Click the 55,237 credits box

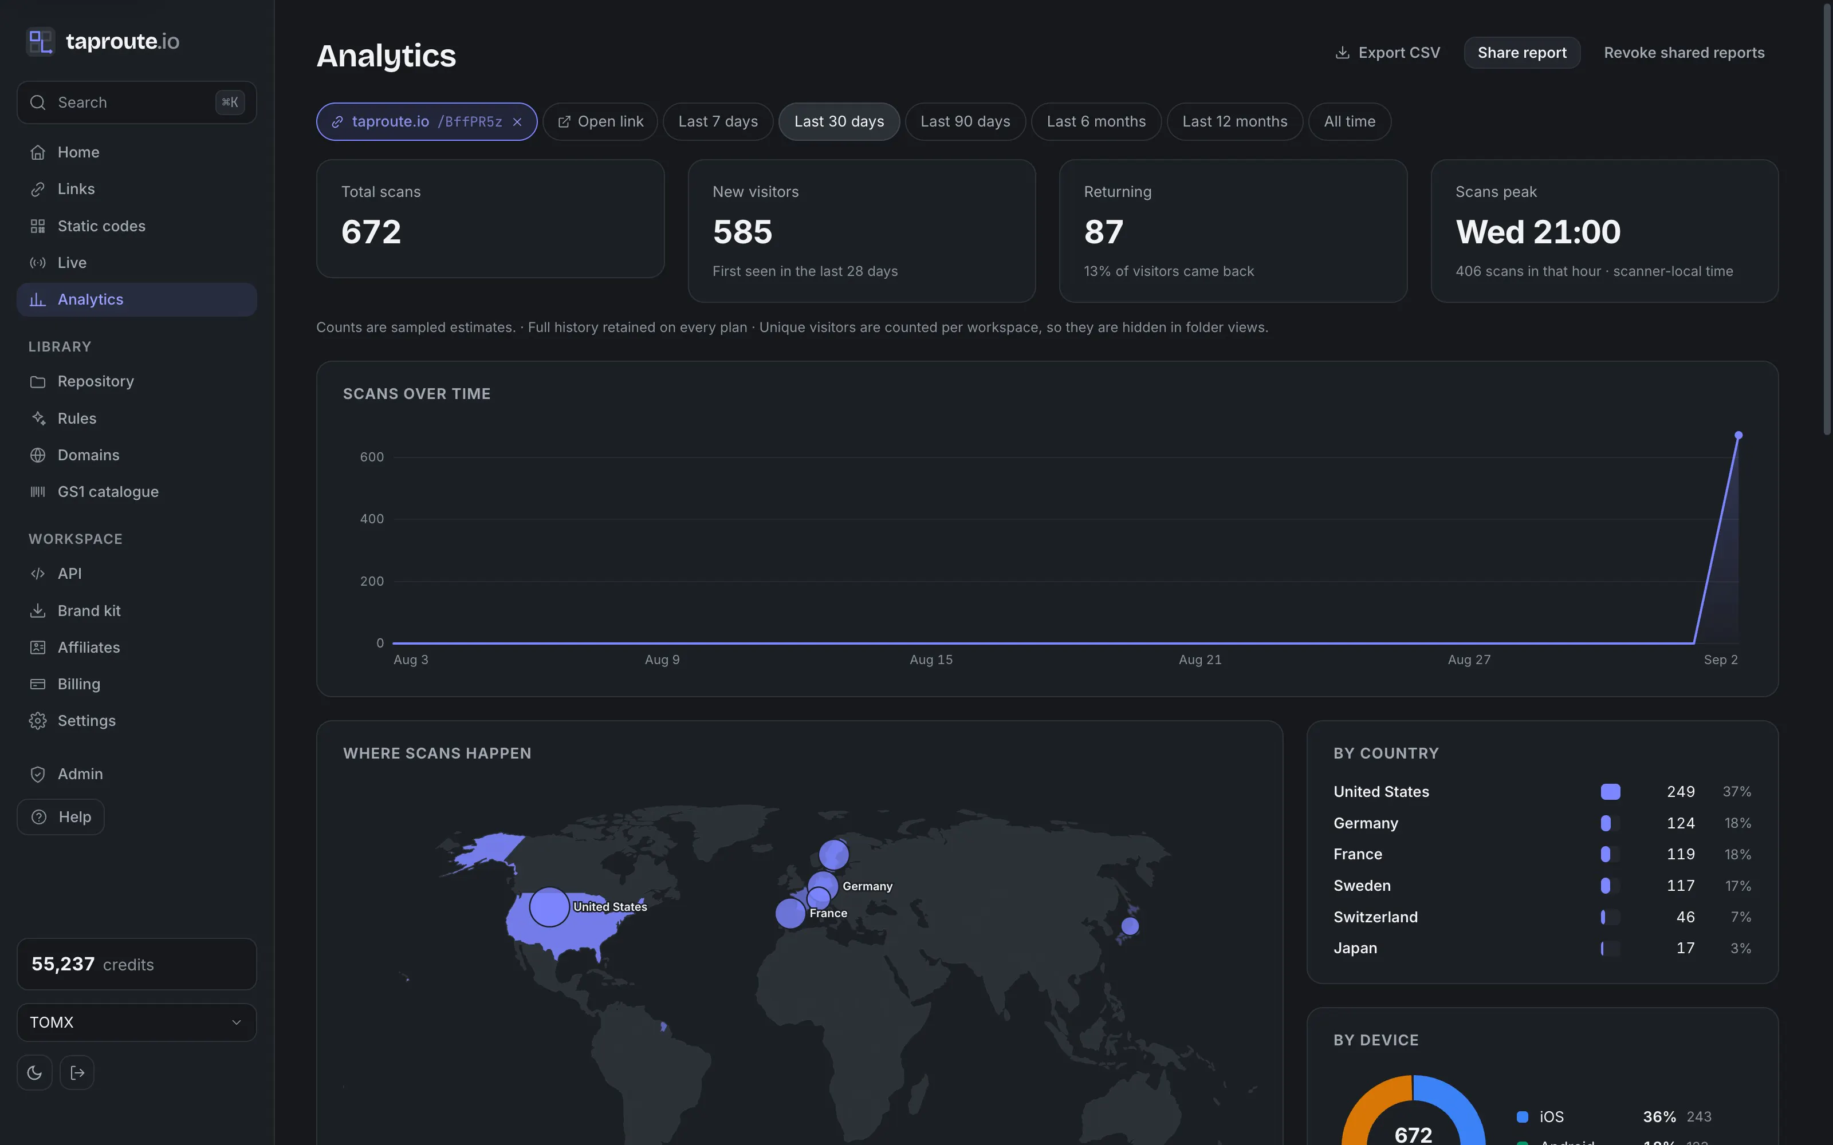136,964
